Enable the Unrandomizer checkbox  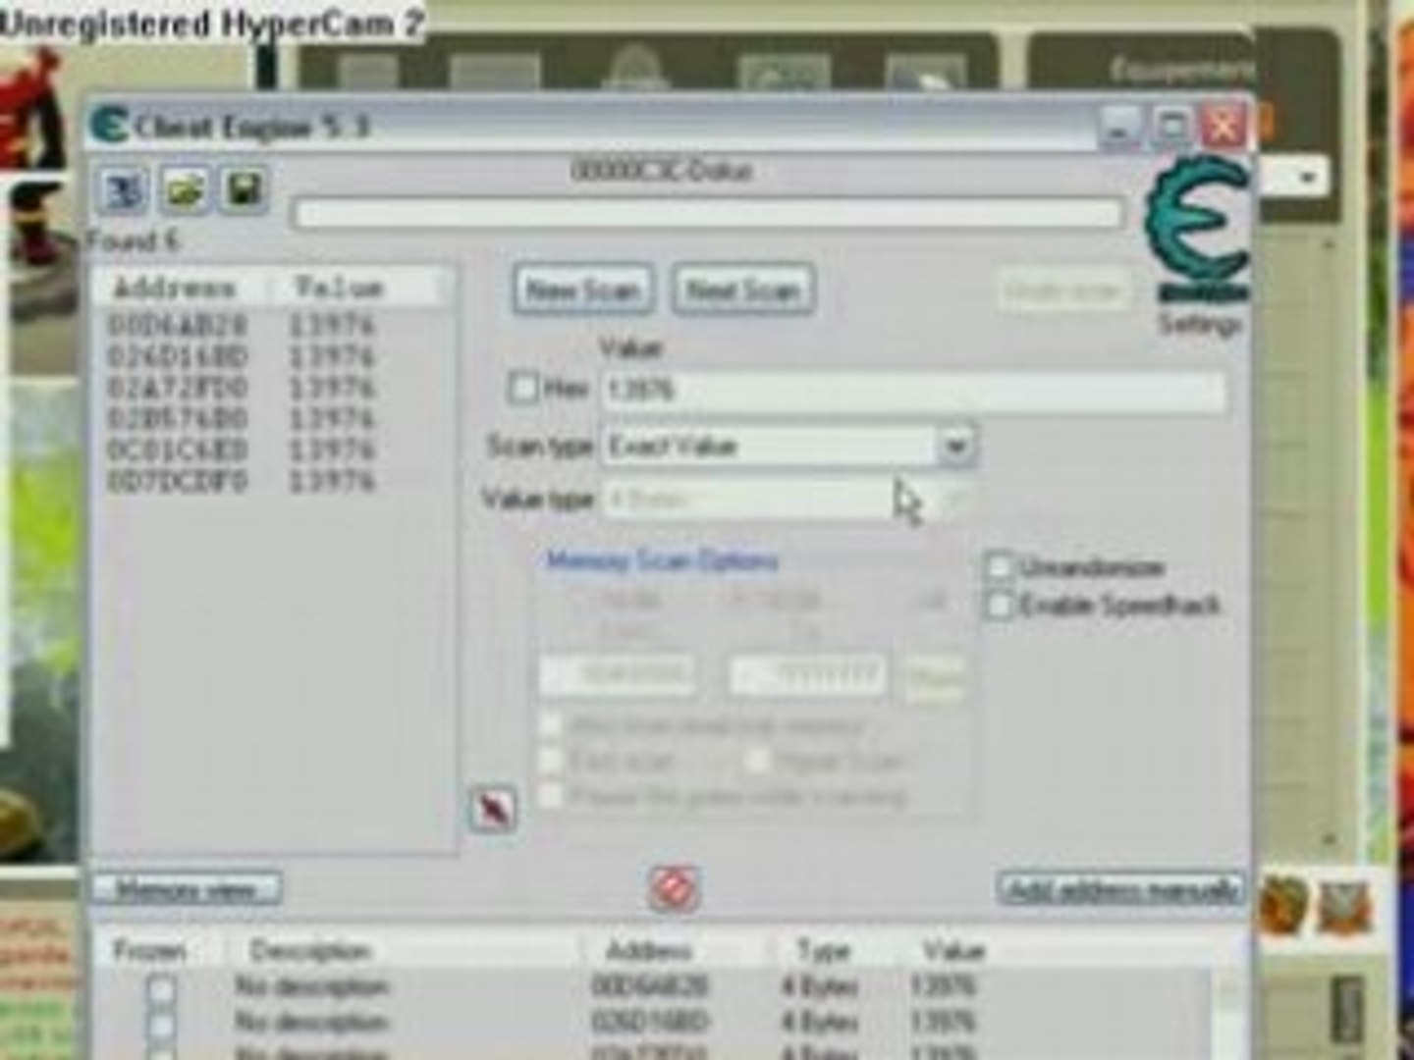pyautogui.click(x=999, y=567)
